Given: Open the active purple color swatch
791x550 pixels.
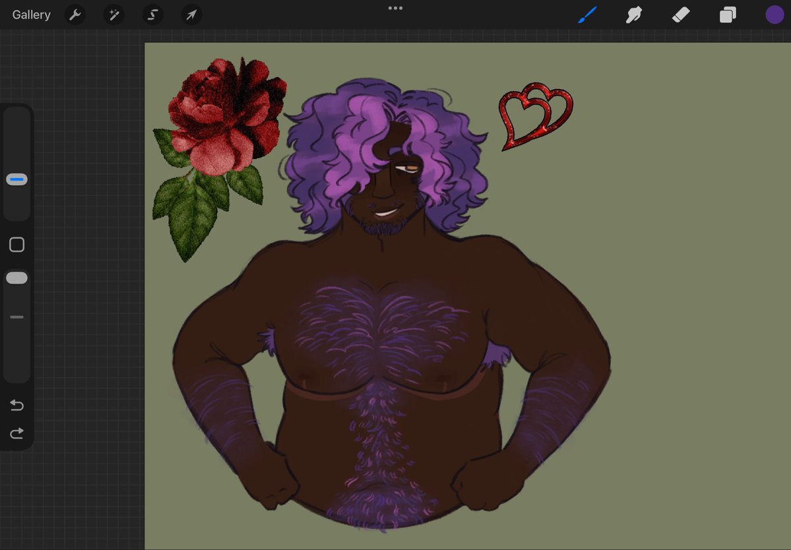Looking at the screenshot, I should tap(774, 15).
